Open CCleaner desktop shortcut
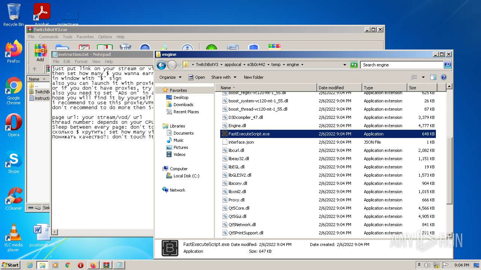Image resolution: width=481 pixels, height=270 pixels. (x=14, y=199)
